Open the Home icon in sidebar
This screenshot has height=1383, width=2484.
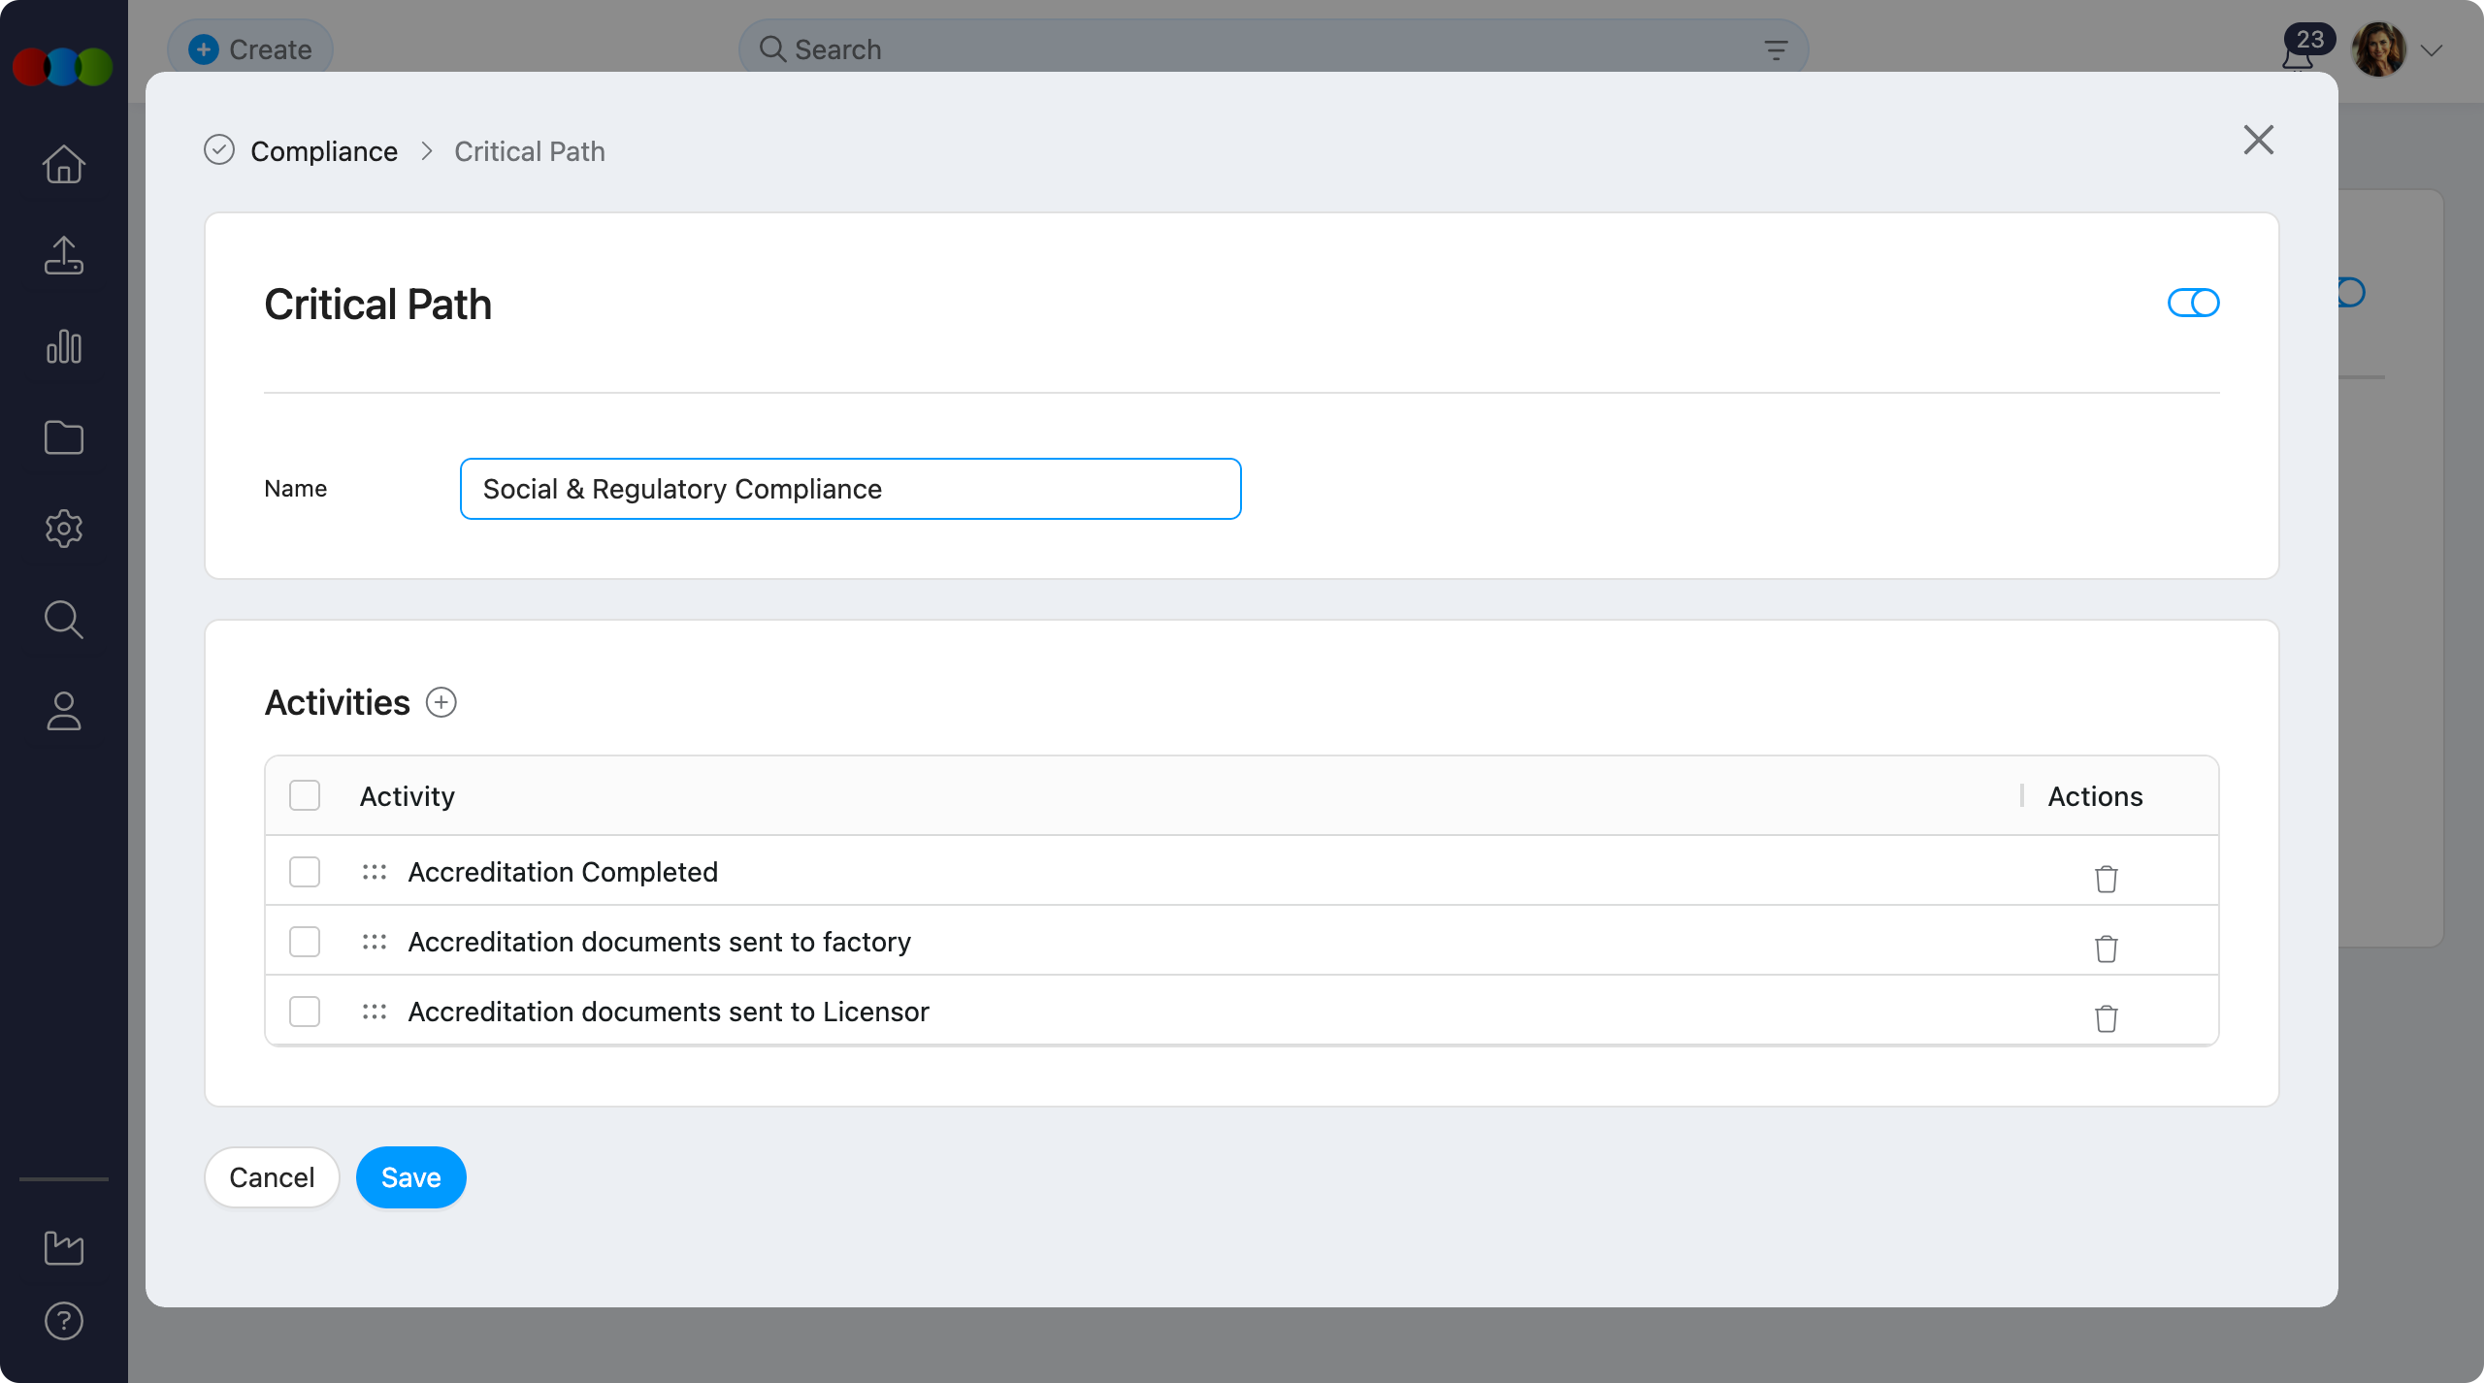(64, 164)
